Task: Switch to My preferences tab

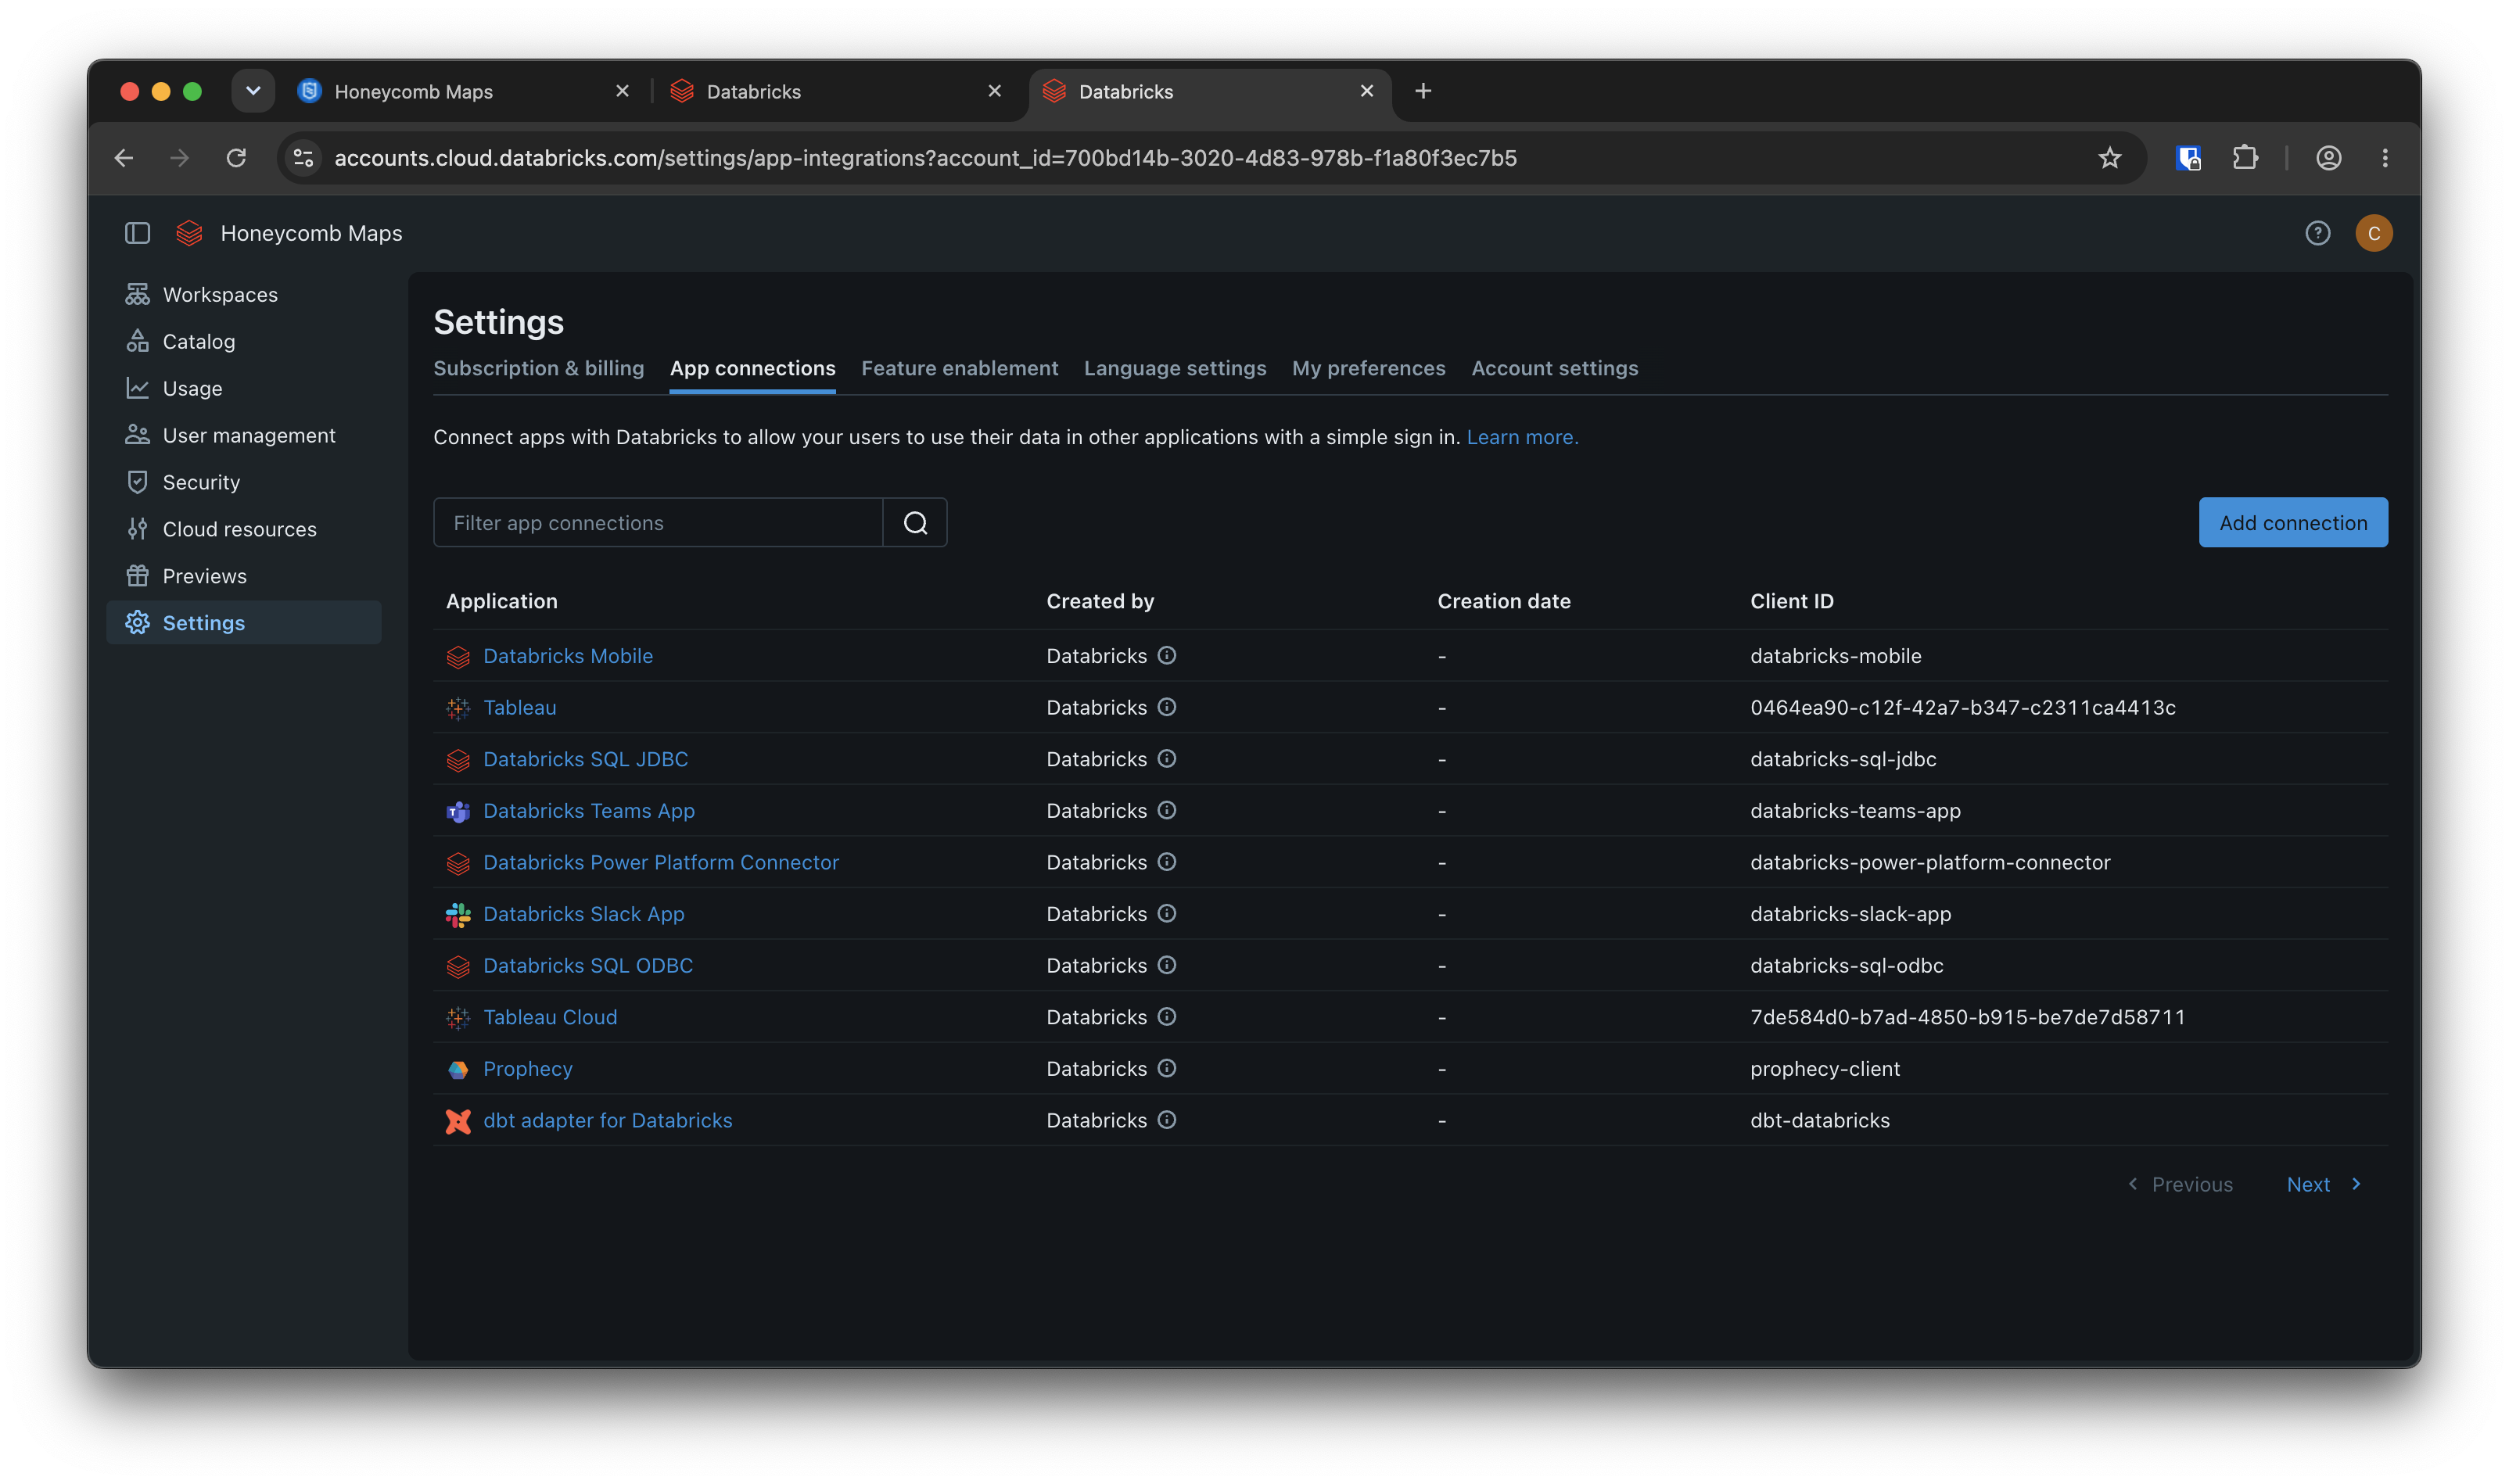Action: point(1367,368)
